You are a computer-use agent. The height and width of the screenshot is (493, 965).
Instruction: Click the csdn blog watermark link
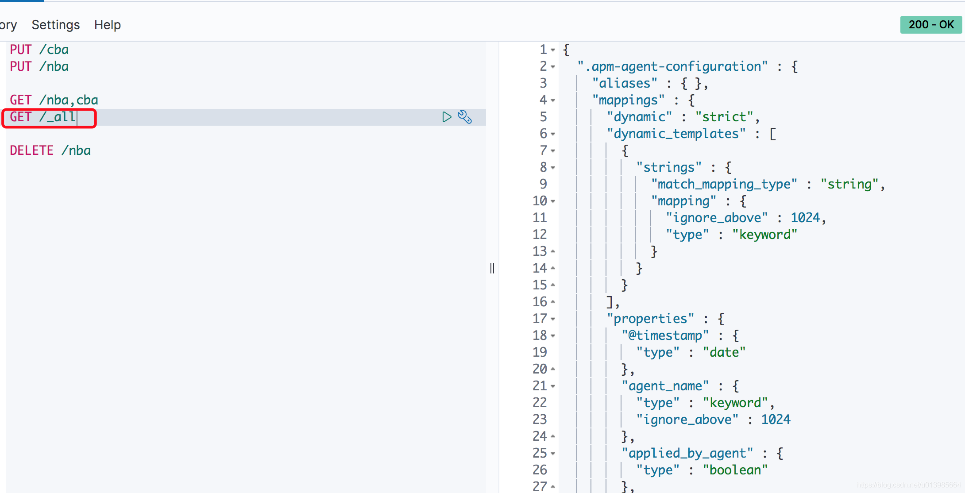pos(908,485)
